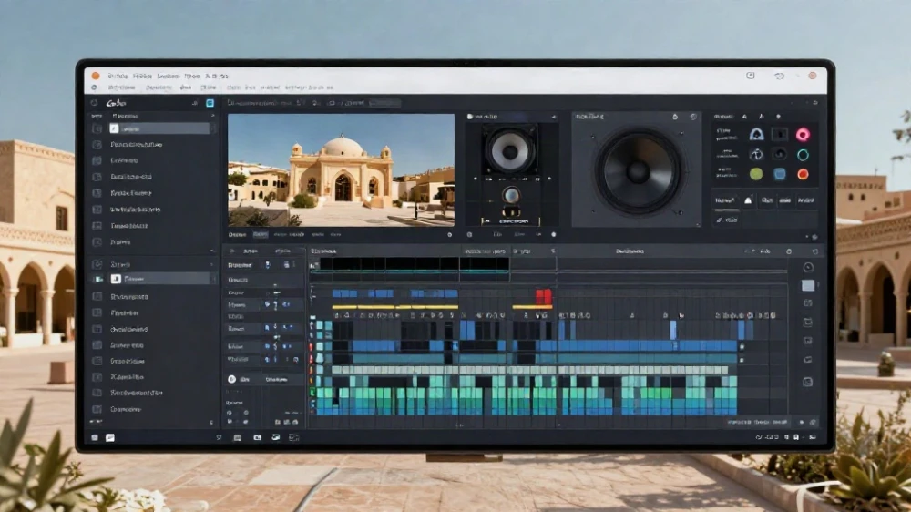Open the first menu in the application's menu bar
Image resolution: width=911 pixels, height=512 pixels.
118,77
